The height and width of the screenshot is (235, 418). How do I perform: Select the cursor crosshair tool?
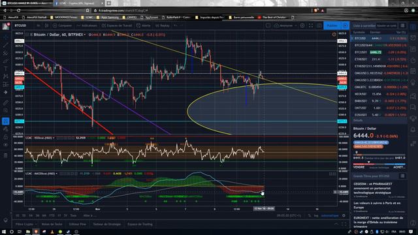tap(6, 38)
